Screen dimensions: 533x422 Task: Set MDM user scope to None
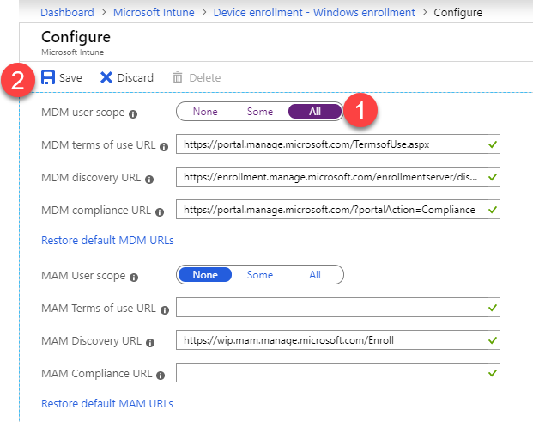pos(205,112)
